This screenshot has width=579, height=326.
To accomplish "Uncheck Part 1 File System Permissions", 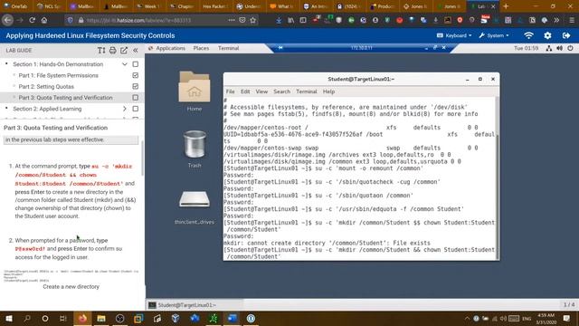I will pyautogui.click(x=136, y=75).
